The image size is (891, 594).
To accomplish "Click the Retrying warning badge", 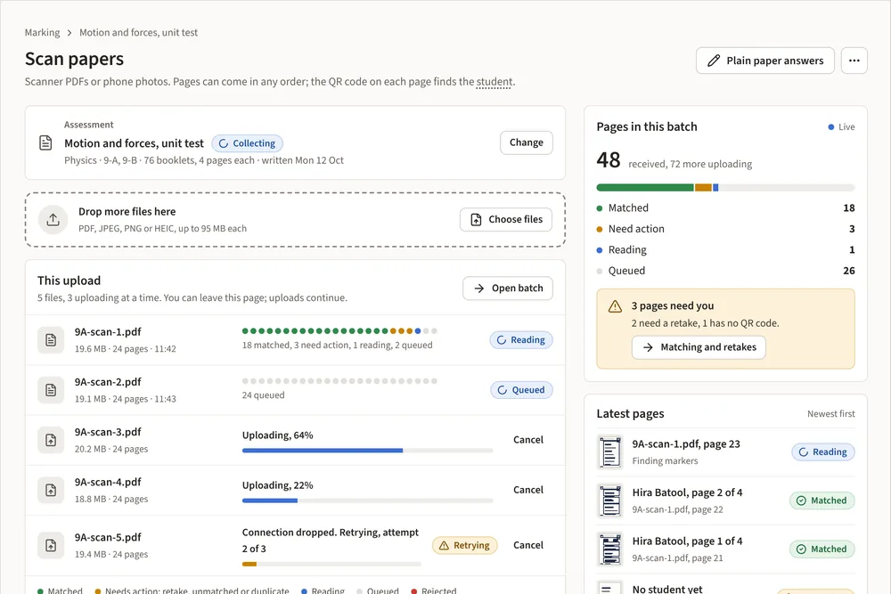I will pyautogui.click(x=465, y=545).
